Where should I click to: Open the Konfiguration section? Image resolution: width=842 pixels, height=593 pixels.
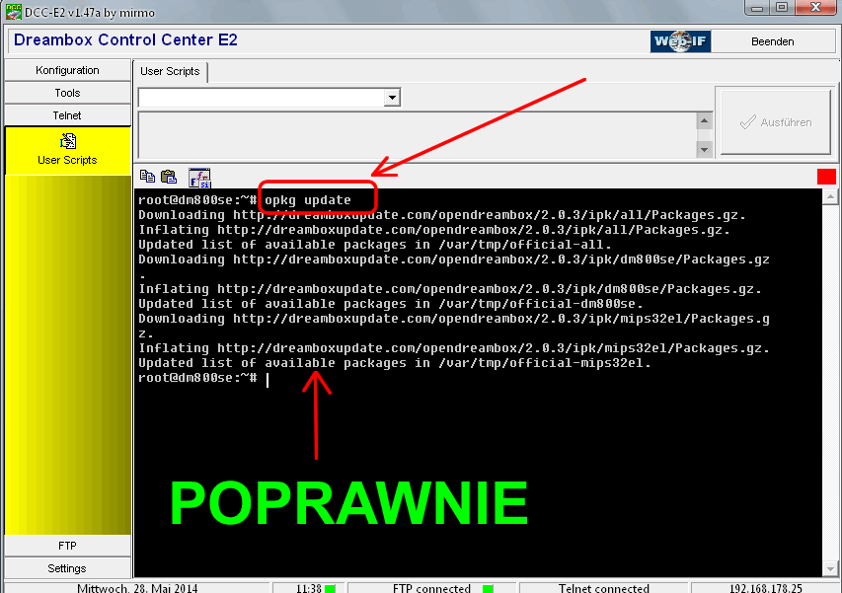67,70
